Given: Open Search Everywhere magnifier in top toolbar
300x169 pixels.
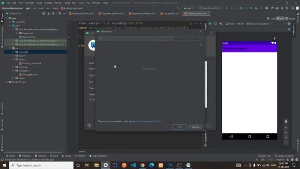Looking at the screenshot, I should (292, 8).
